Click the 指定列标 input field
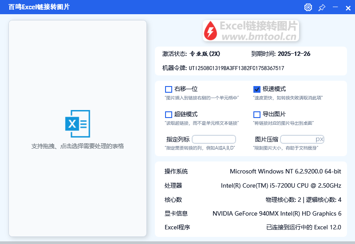Image resolution: width=355 pixels, height=244 pixels. click(x=214, y=139)
